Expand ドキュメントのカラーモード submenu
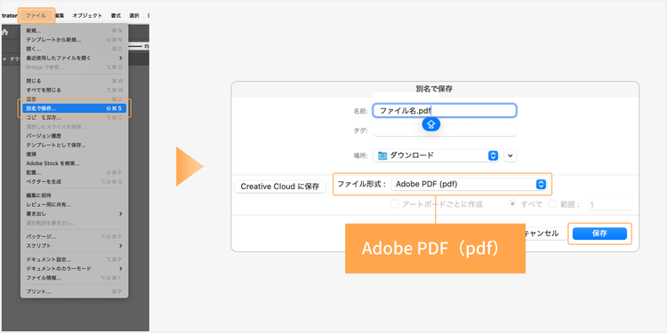 point(74,268)
